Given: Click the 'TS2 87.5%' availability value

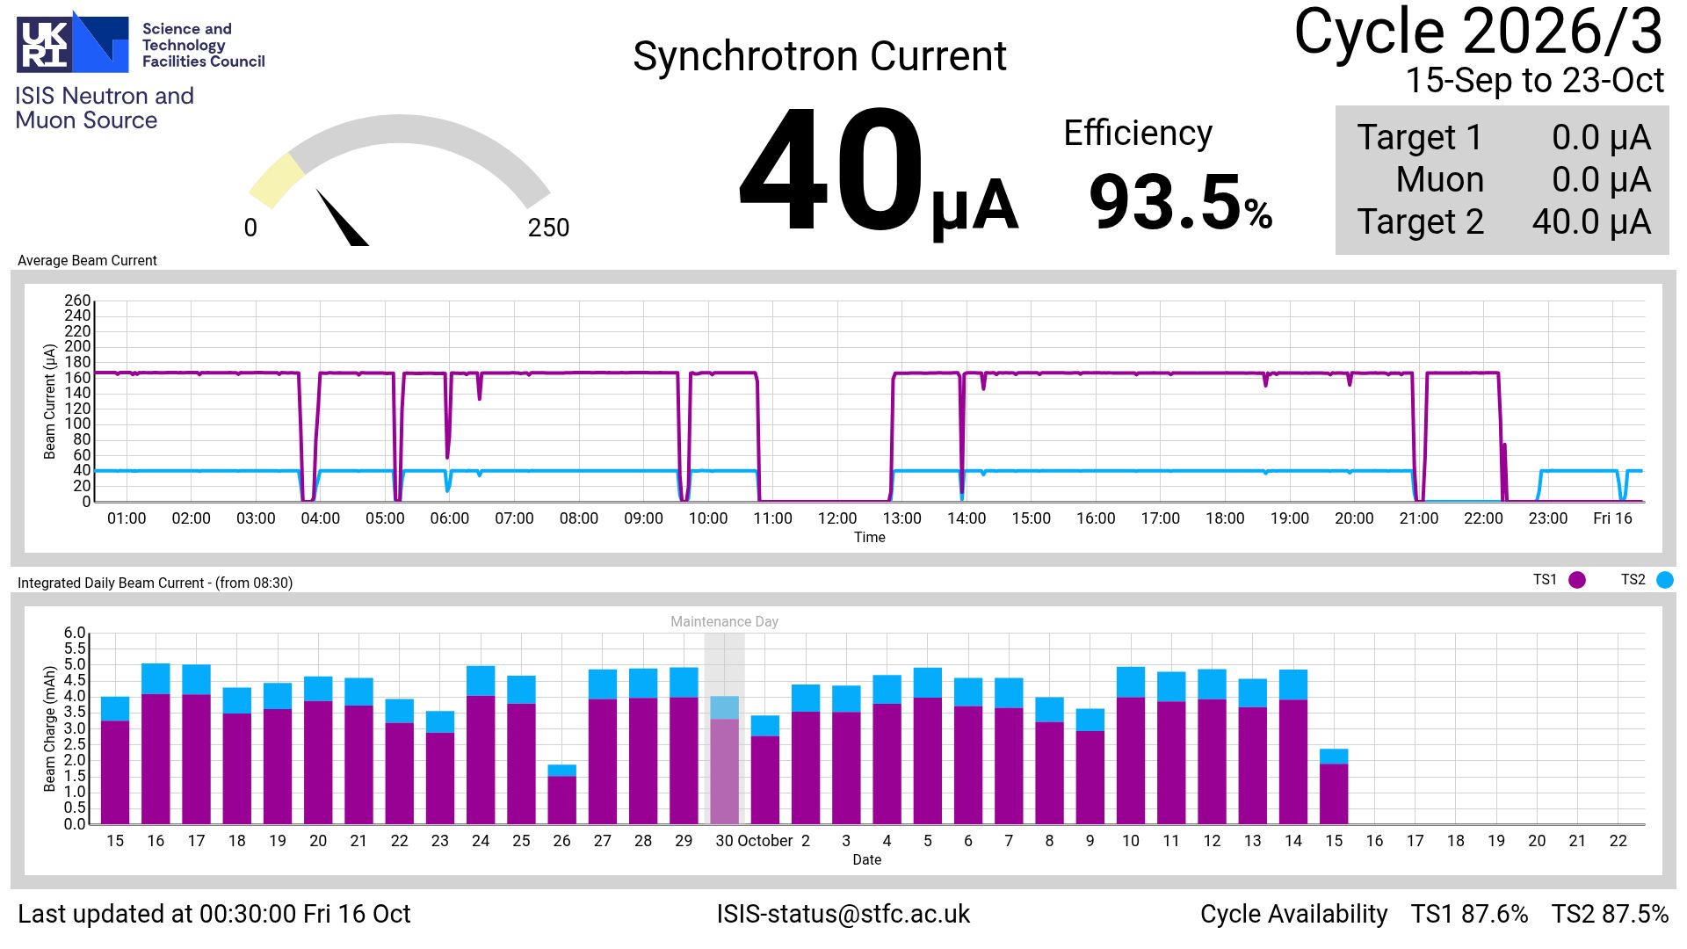Looking at the screenshot, I should coord(1610,914).
